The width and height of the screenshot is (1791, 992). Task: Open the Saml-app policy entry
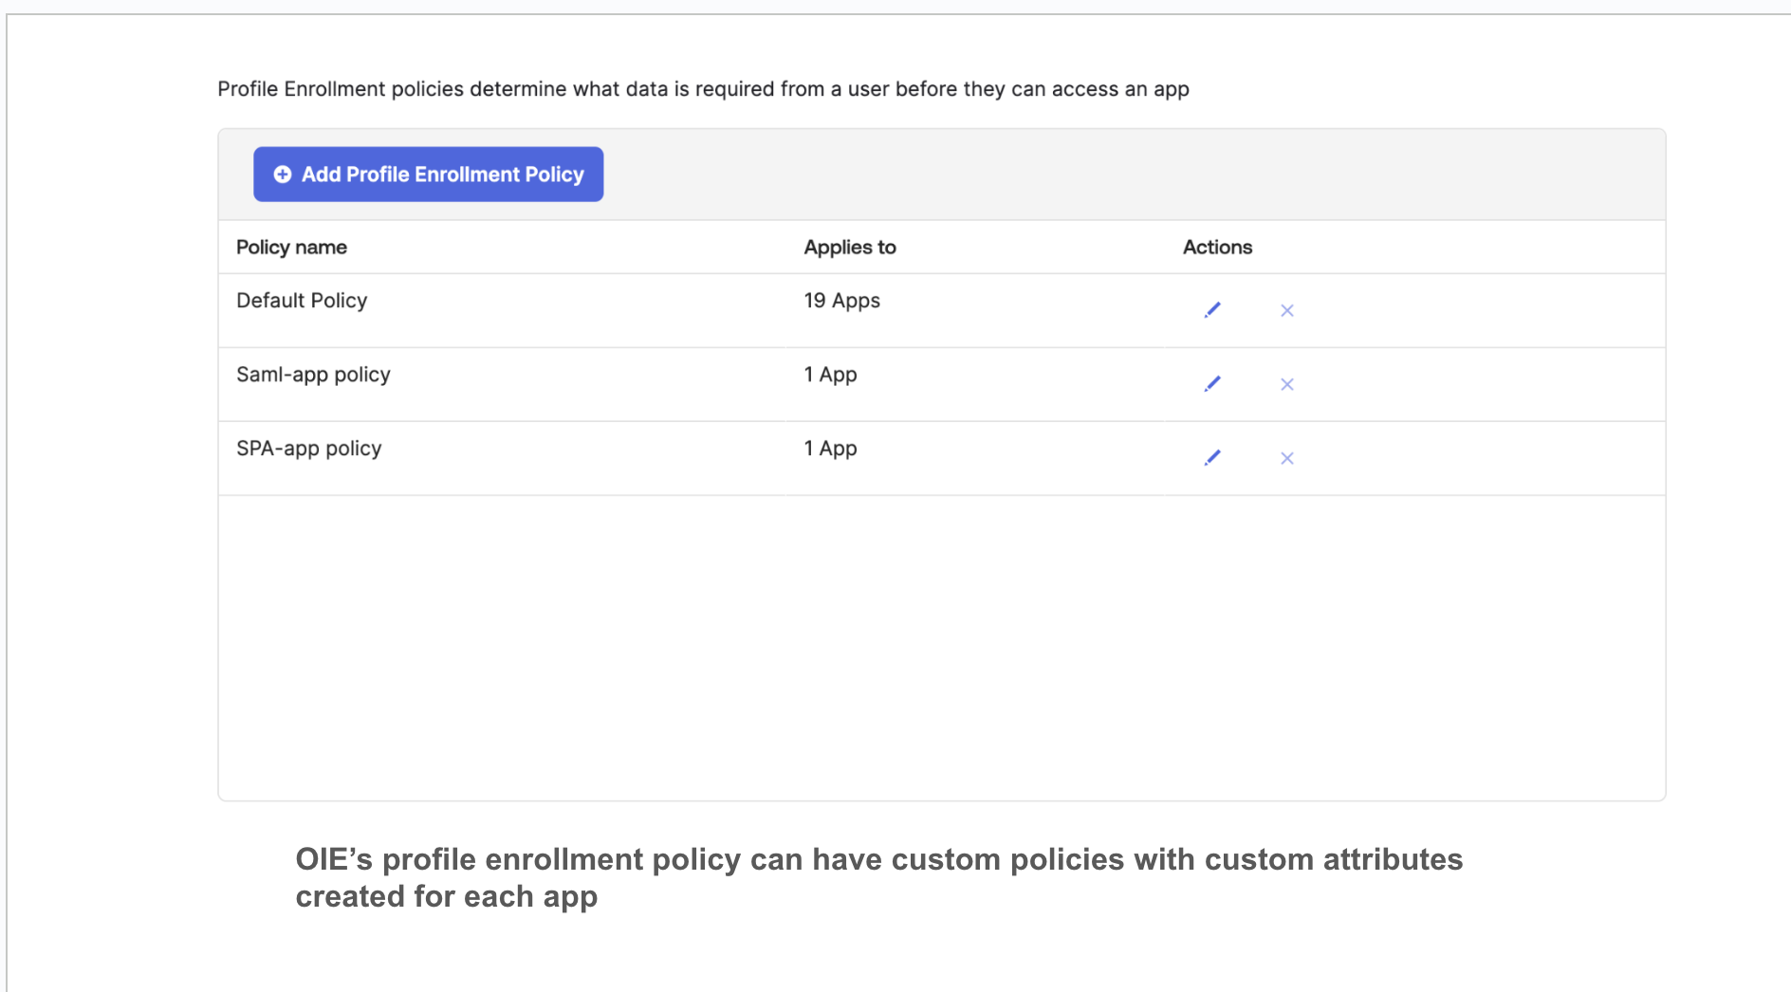click(x=313, y=375)
